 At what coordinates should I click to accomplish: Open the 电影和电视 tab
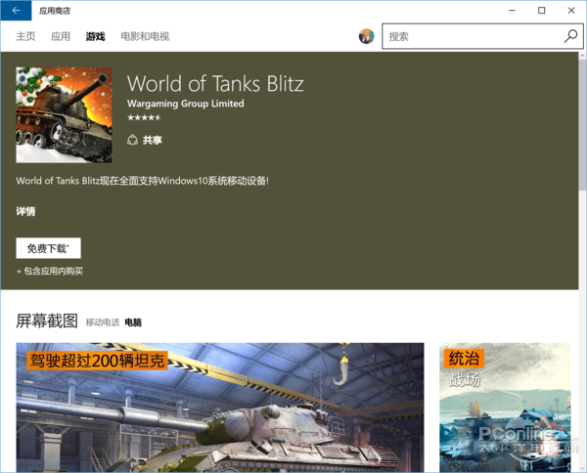(x=145, y=36)
